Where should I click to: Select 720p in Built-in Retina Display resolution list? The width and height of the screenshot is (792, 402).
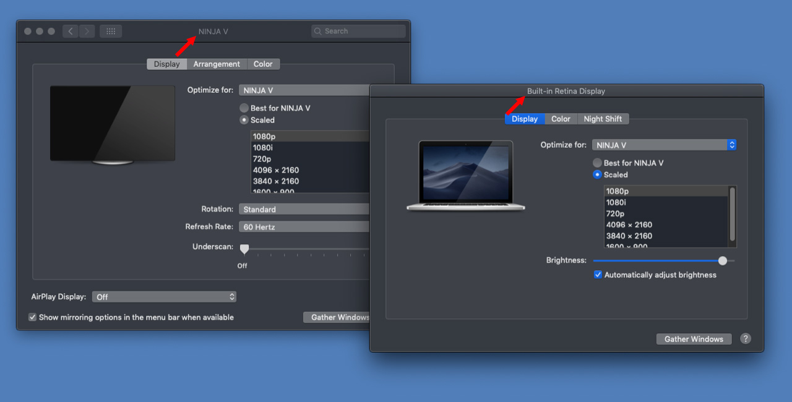666,213
